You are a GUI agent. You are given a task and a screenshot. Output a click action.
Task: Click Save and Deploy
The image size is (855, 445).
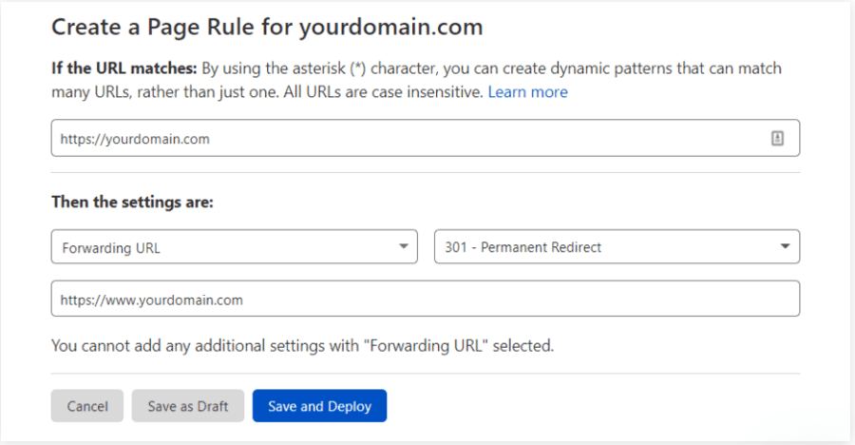pyautogui.click(x=319, y=406)
